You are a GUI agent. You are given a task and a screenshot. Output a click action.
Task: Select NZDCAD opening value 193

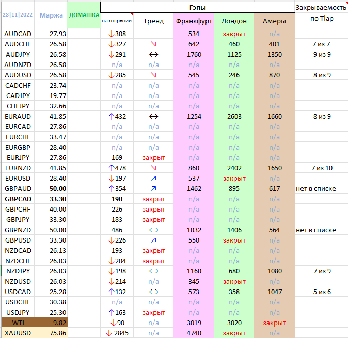point(117,250)
